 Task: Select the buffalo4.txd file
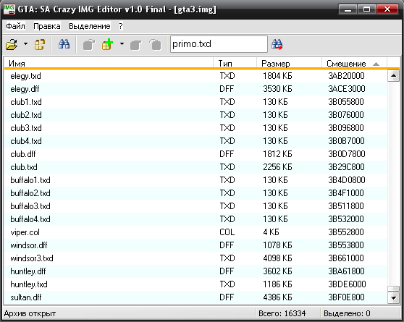point(195,219)
